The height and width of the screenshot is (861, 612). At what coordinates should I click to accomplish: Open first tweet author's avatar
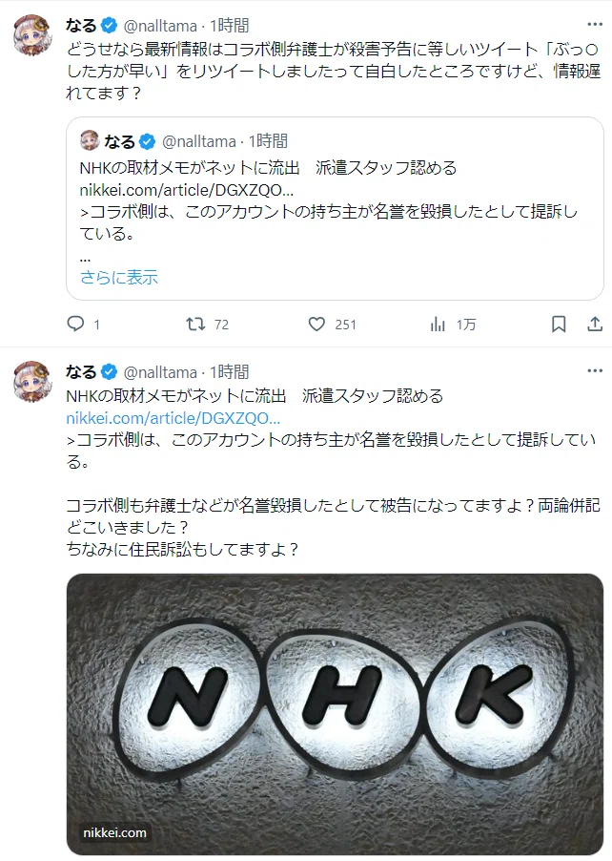[32, 34]
